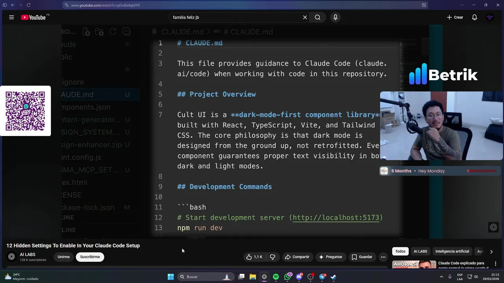Open File Explorer from the taskbar
Image resolution: width=504 pixels, height=283 pixels.
(253, 277)
